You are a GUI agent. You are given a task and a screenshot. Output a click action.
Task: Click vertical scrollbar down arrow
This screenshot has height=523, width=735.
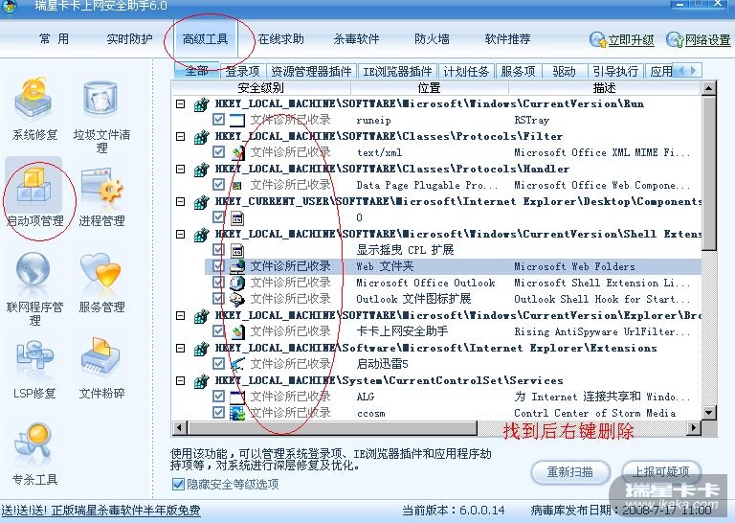point(709,413)
